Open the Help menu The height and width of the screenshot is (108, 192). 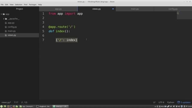click(x=40, y=4)
